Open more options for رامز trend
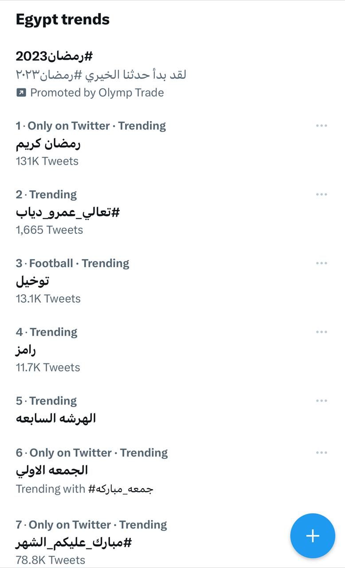 [321, 332]
